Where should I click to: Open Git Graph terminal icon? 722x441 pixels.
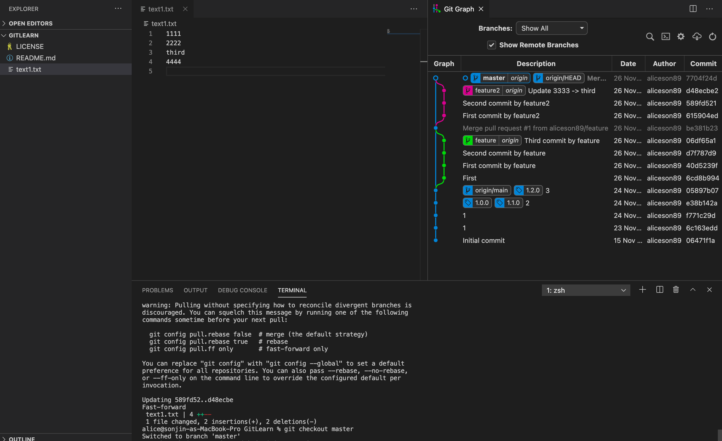point(666,37)
